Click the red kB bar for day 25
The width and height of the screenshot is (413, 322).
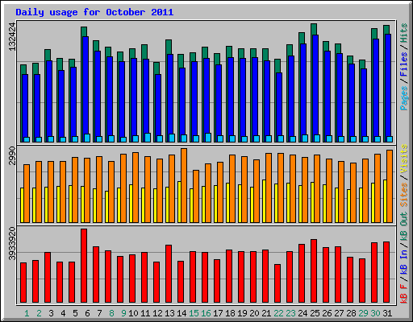coord(314,271)
